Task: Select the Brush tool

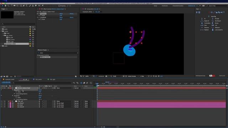Action: pyautogui.click(x=30, y=6)
